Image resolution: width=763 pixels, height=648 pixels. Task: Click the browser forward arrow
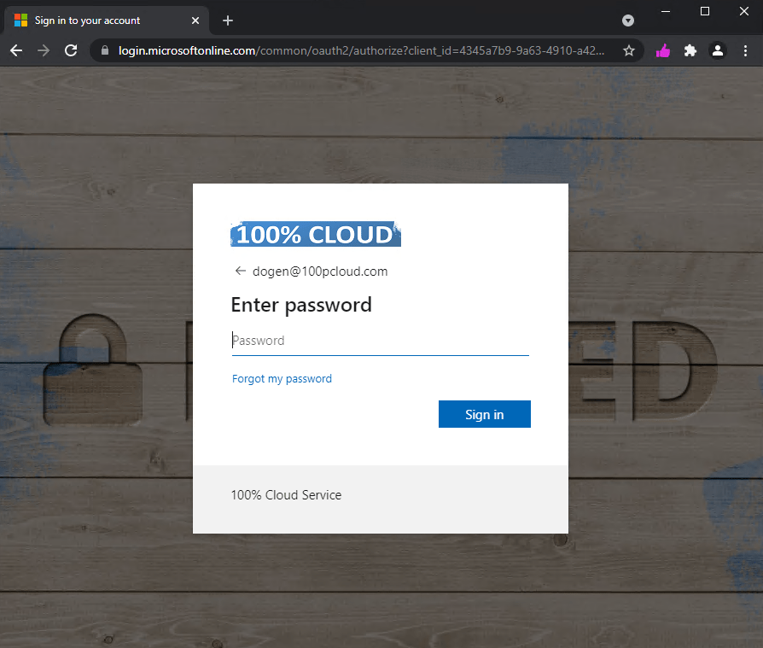[x=44, y=50]
